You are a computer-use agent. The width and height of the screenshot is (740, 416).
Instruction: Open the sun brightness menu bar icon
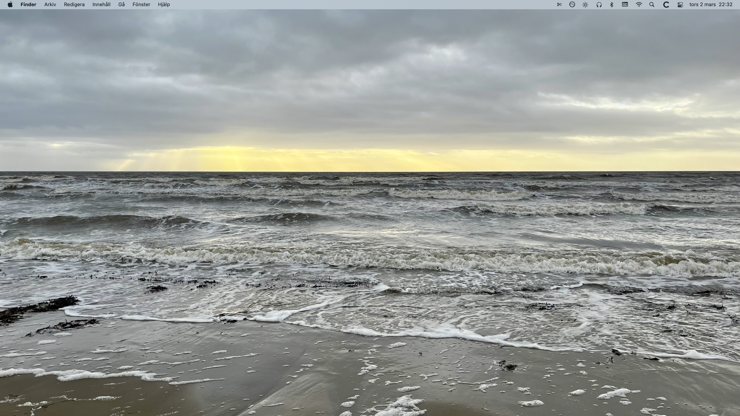click(x=585, y=5)
